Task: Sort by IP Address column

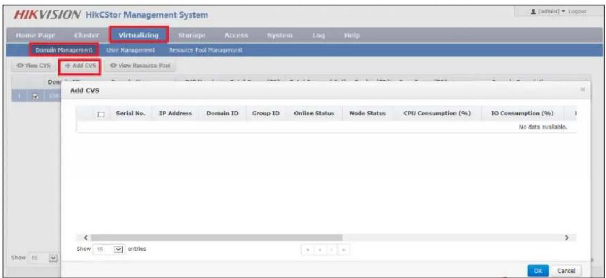Action: [175, 114]
